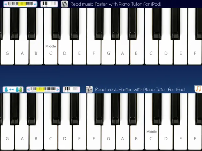
Task: Play first B above Middle C, top keyboard
Action: [x=137, y=53]
